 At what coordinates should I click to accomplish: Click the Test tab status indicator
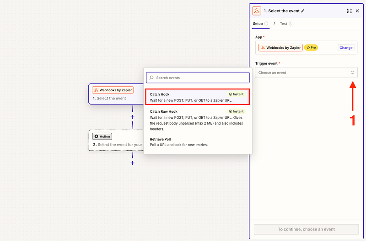click(x=291, y=24)
